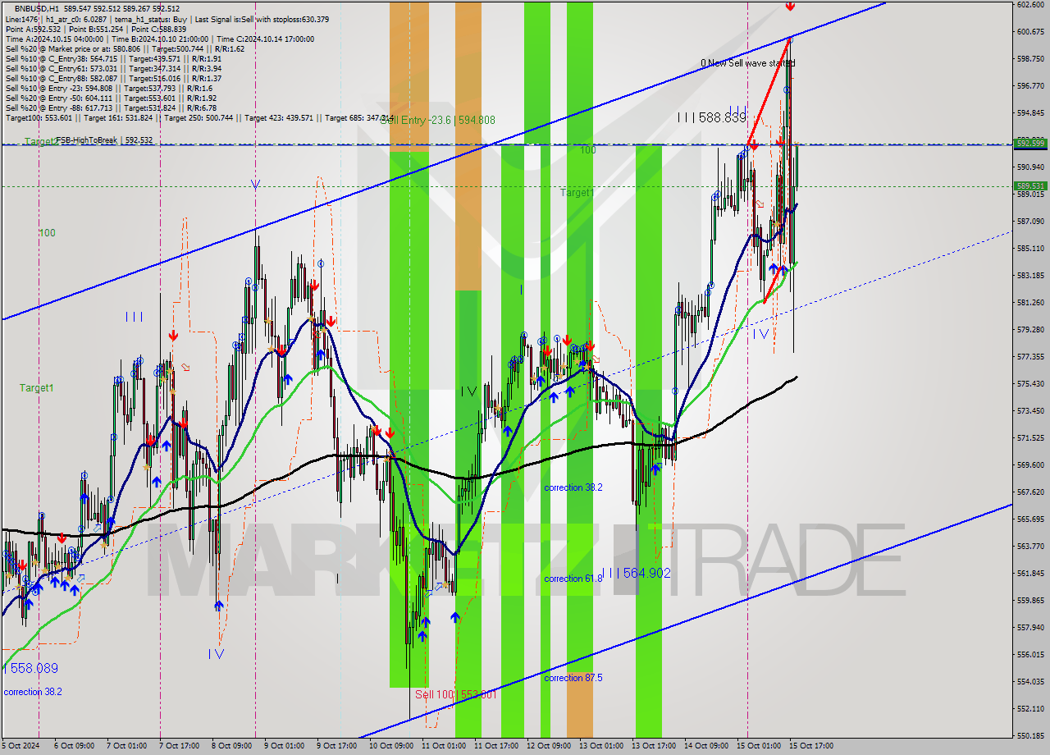Click the '14 Oct 09:00' time axis label

point(706,746)
